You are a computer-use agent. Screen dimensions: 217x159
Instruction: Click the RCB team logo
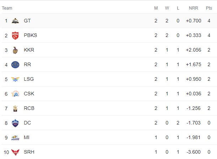point(15,108)
